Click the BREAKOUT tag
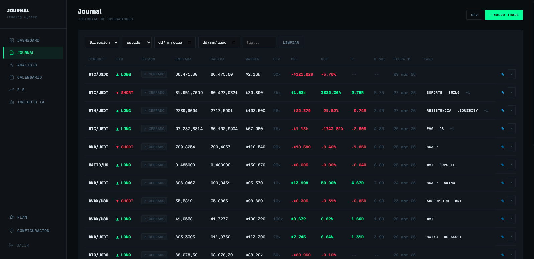The width and height of the screenshot is (534, 259). pos(453,237)
